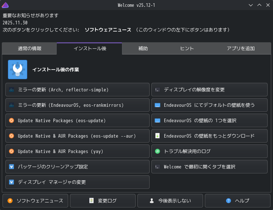This screenshot has height=210, width=273.
Task: Launch Update Native & AUR Packages (yay)
Action: pyautogui.click(x=77, y=152)
